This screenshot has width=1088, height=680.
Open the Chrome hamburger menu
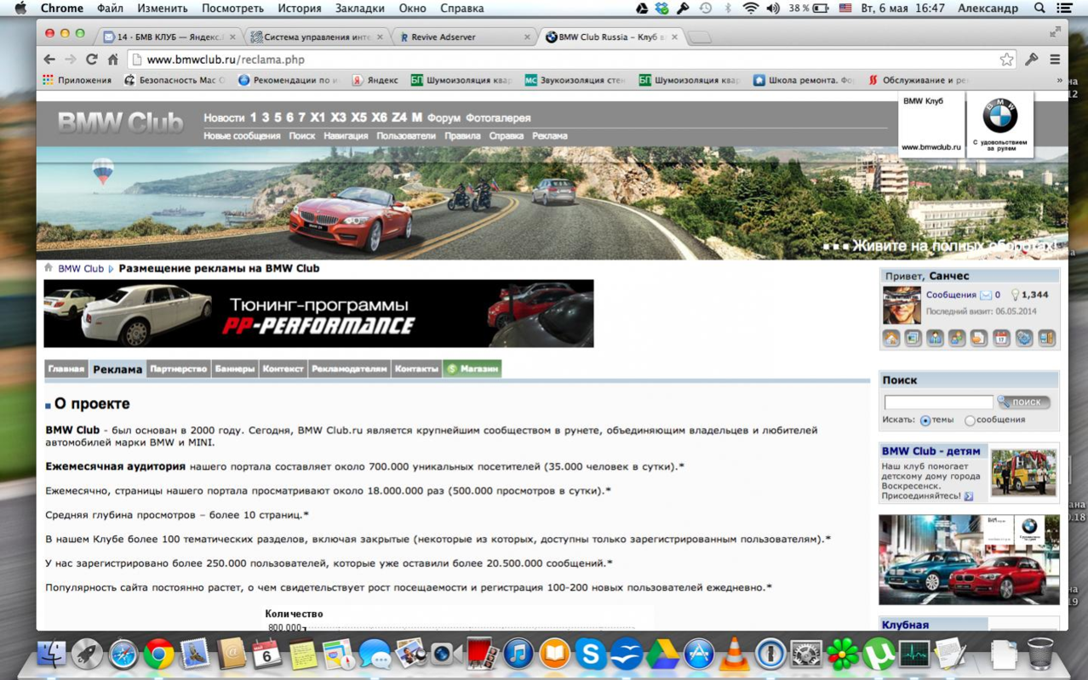click(1055, 60)
